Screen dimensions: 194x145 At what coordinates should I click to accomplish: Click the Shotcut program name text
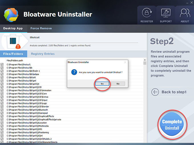pyautogui.click(x=35, y=37)
